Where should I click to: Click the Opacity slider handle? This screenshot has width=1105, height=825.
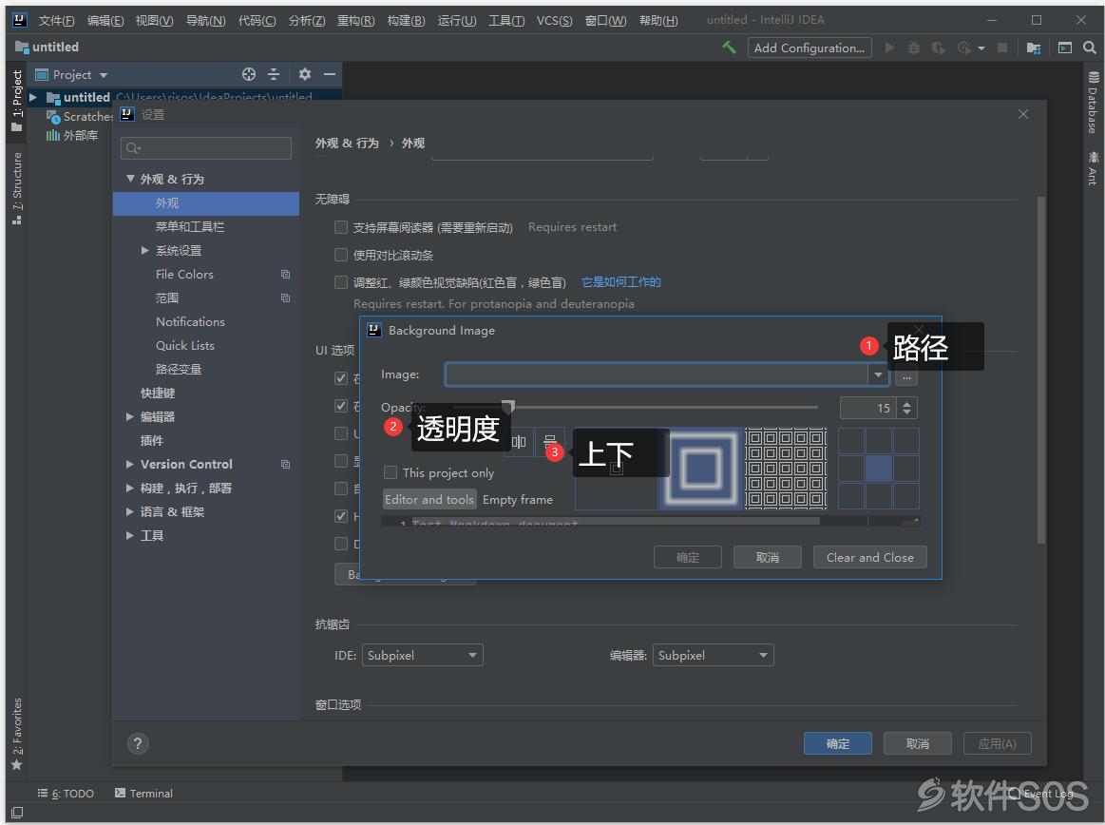point(507,406)
